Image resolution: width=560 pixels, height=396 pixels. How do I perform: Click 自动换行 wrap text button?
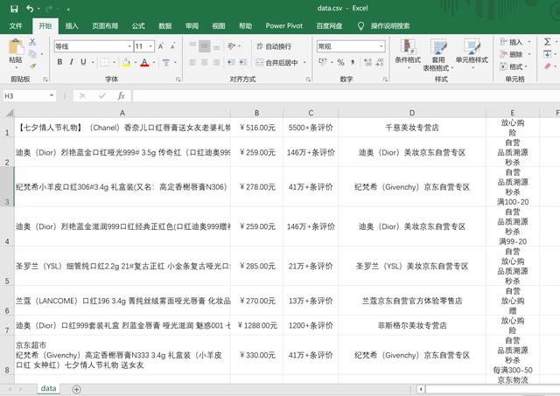[x=274, y=46]
